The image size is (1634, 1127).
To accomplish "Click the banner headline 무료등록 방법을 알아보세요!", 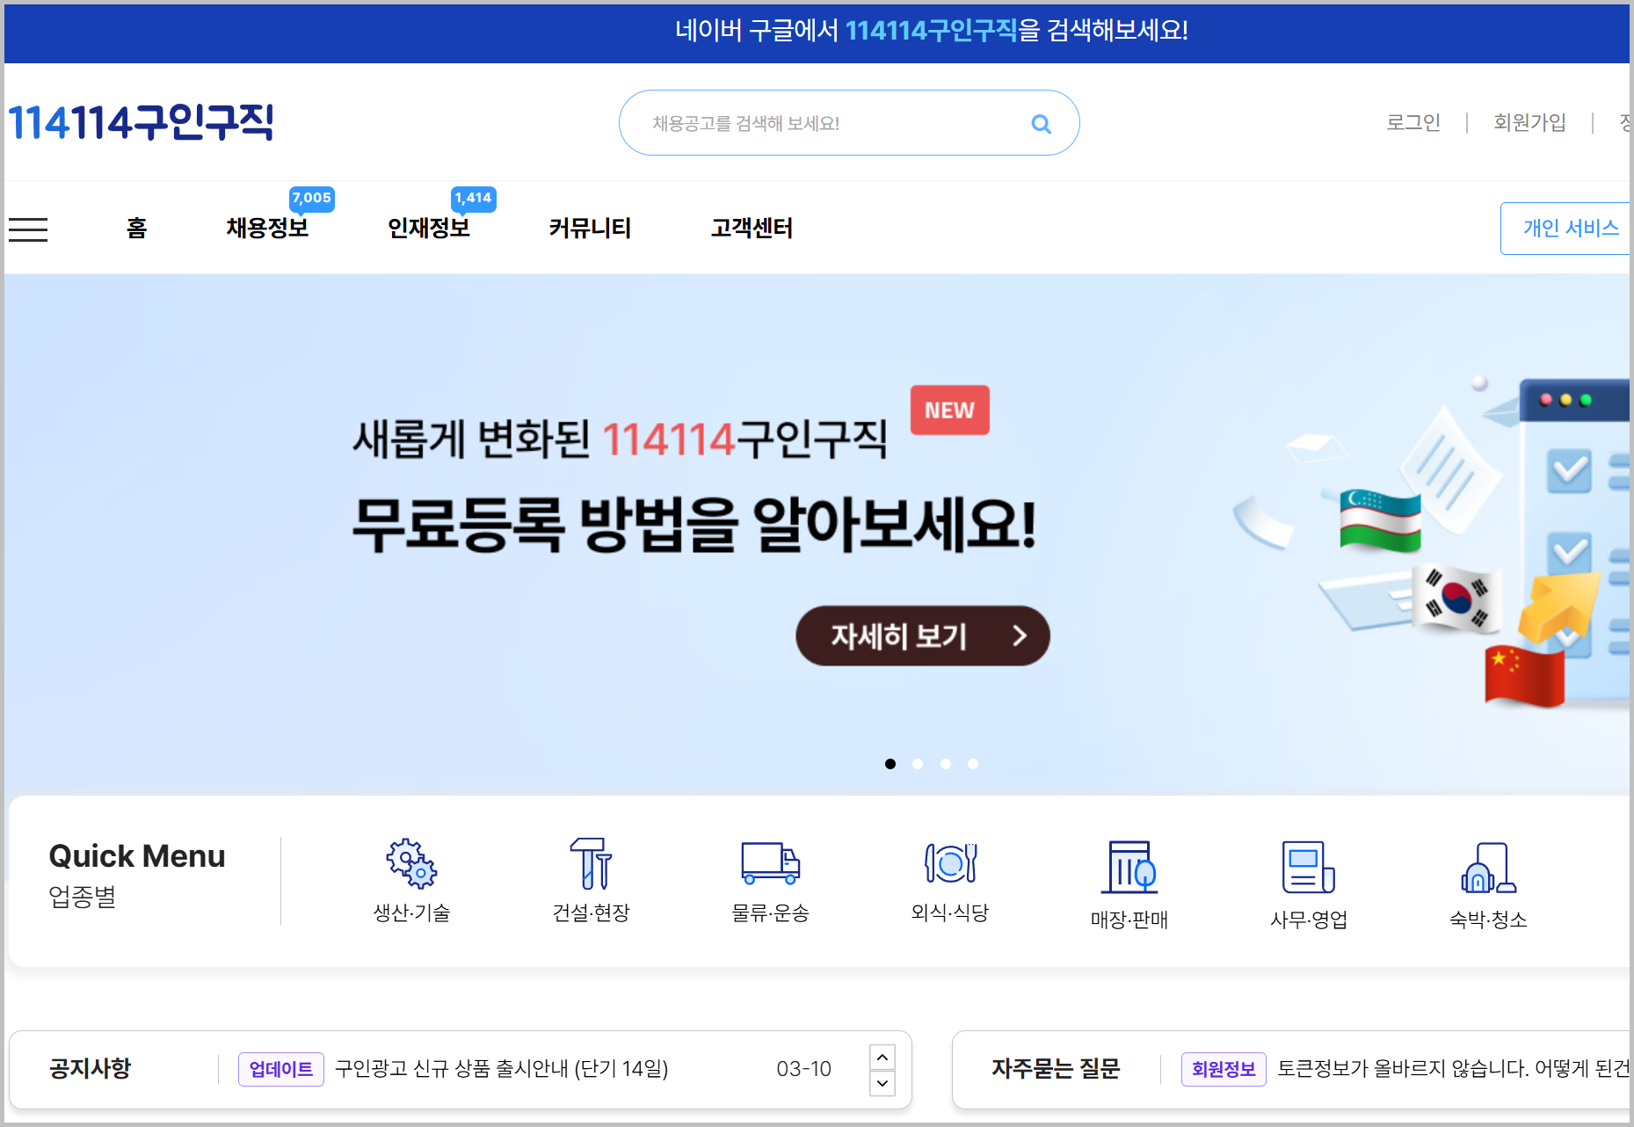I will pos(694,525).
